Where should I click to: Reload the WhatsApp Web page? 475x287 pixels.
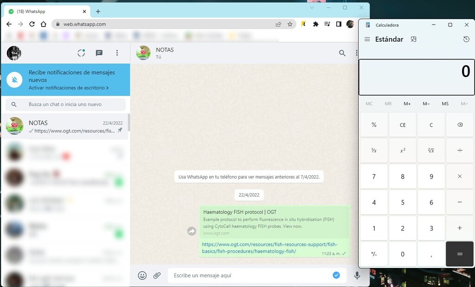point(32,24)
